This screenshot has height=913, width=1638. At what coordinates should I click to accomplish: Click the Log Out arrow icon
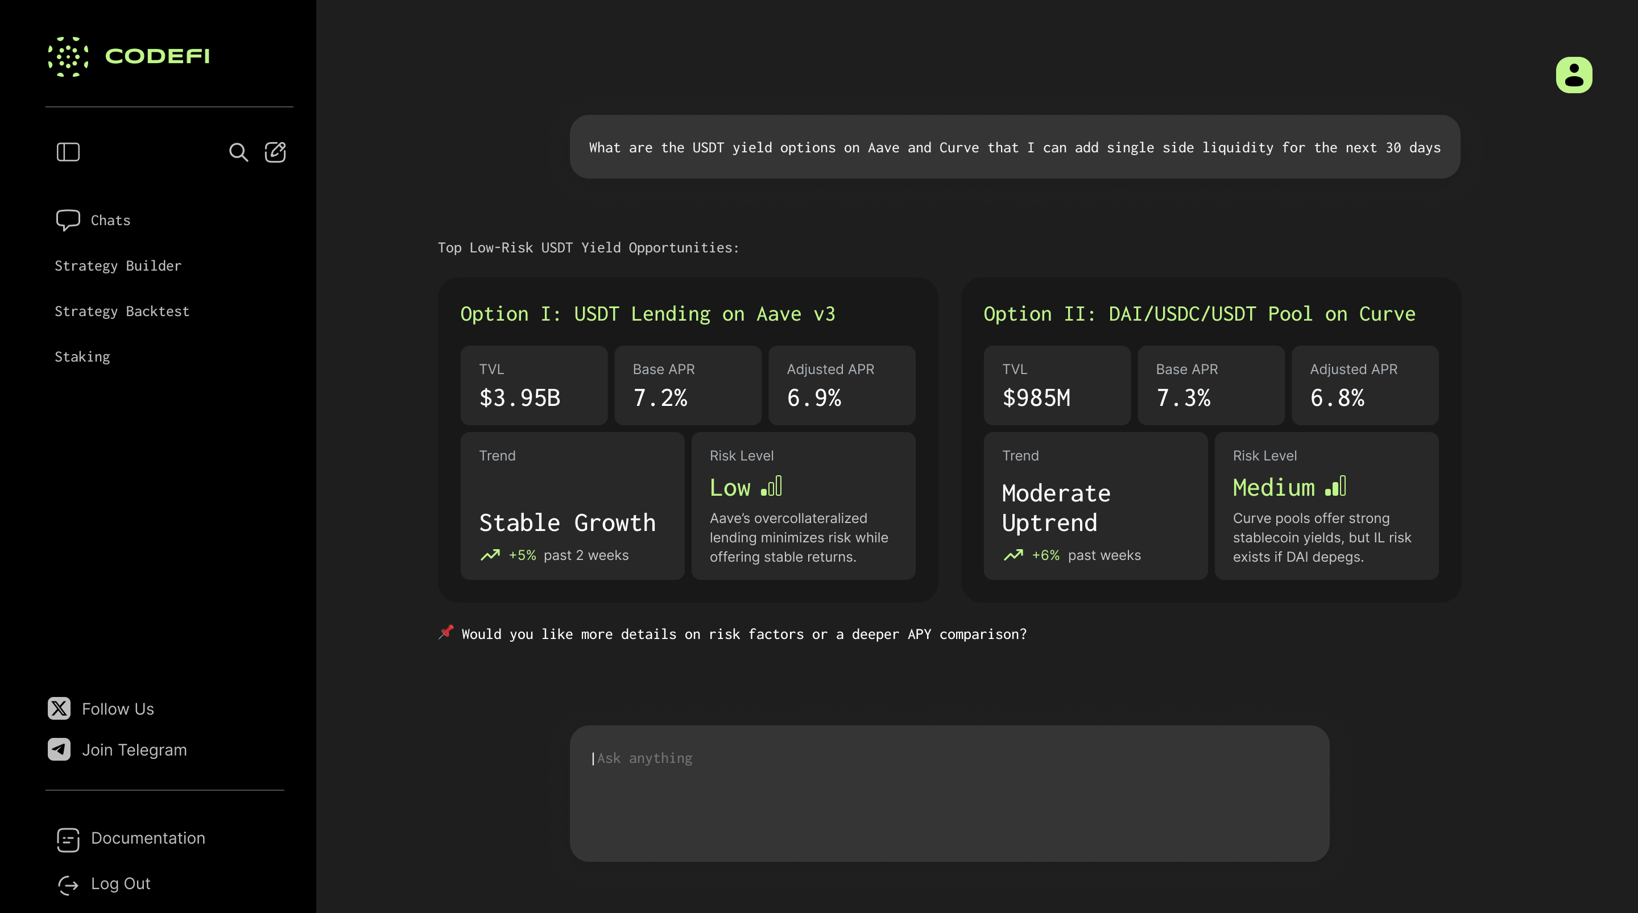(x=68, y=885)
